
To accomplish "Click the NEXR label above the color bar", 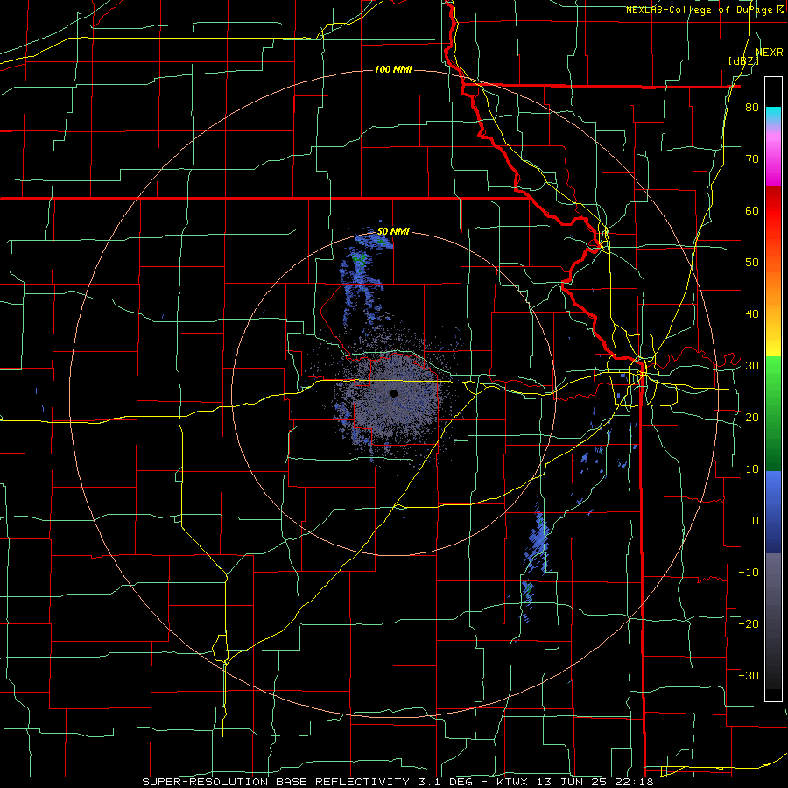I will click(769, 52).
